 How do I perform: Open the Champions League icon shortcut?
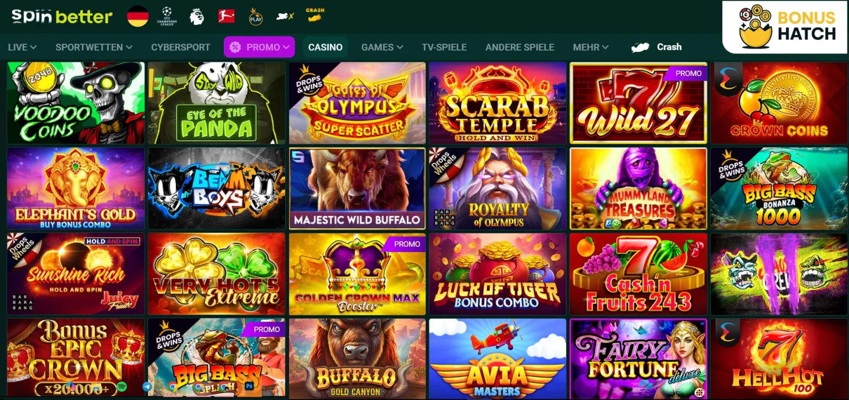tap(166, 17)
